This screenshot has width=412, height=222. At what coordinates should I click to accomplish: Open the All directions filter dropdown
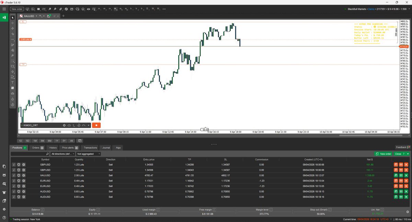click(x=62, y=154)
